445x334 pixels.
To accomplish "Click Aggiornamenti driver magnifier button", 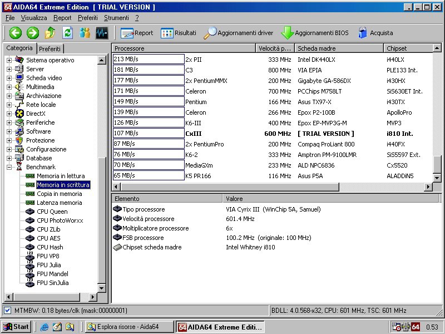I will tap(238, 33).
